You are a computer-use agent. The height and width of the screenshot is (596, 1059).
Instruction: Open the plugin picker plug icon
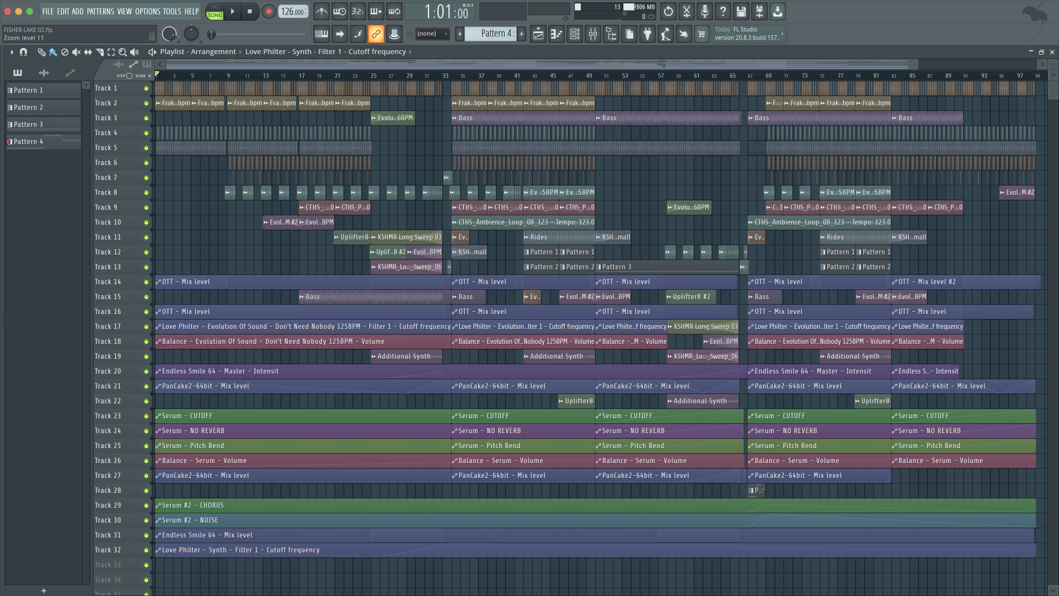(648, 34)
